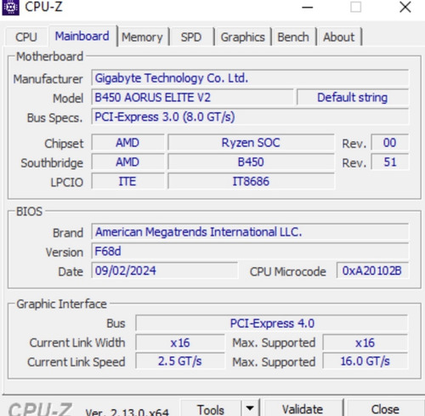Minimize the CPU-Z window
The height and width of the screenshot is (416, 425).
click(308, 7)
